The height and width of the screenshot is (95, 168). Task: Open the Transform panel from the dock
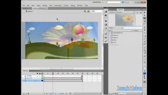pos(106,28)
